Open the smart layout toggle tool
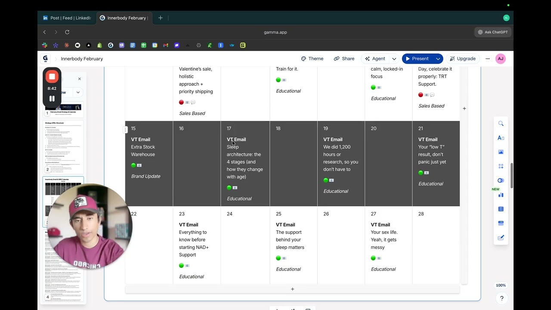Image resolution: width=551 pixels, height=310 pixels. click(x=501, y=180)
